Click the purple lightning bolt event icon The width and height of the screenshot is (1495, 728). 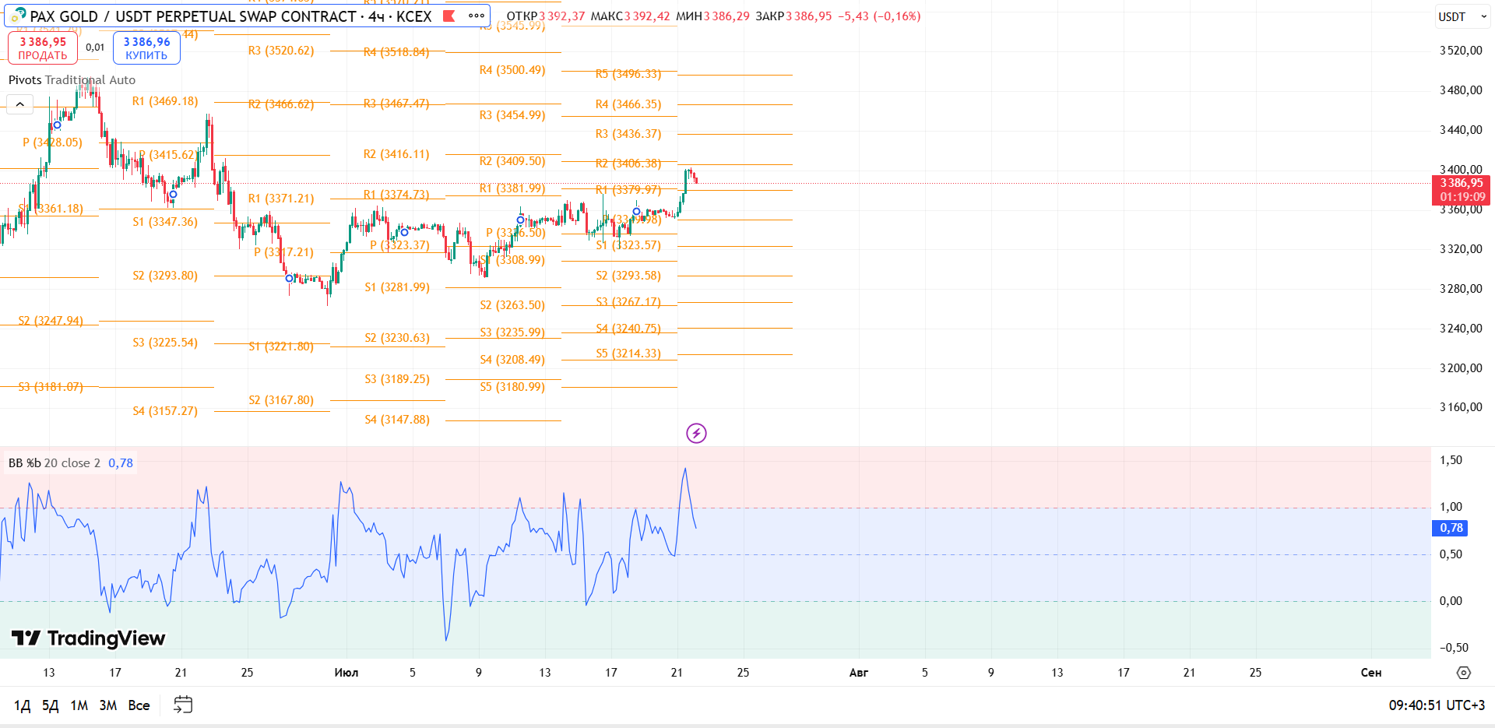tap(696, 433)
